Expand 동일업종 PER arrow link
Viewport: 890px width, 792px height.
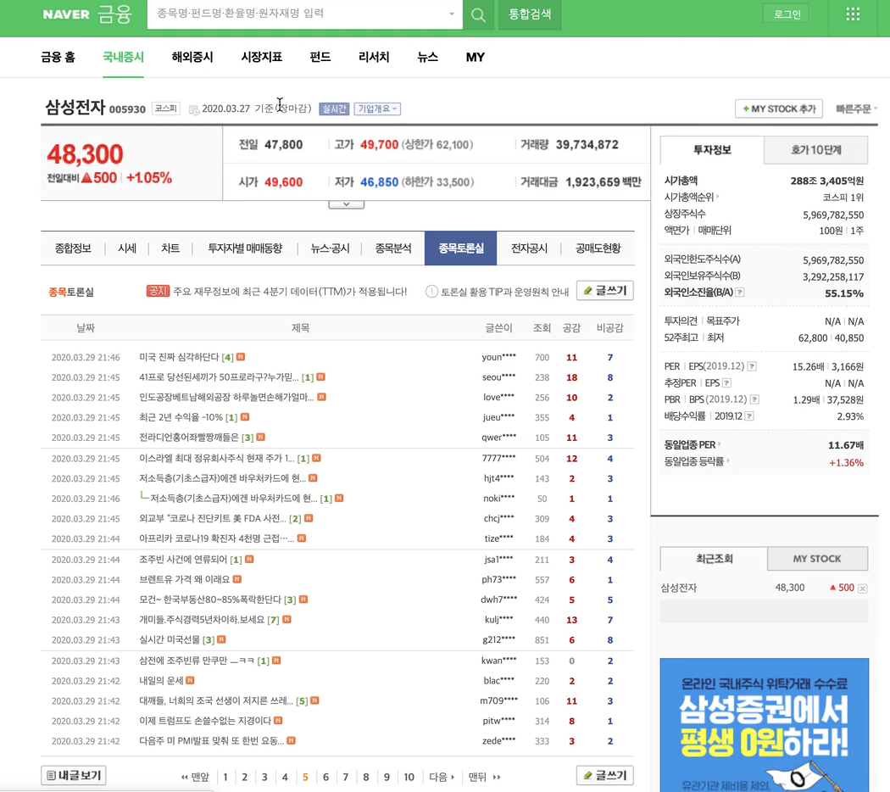693,444
